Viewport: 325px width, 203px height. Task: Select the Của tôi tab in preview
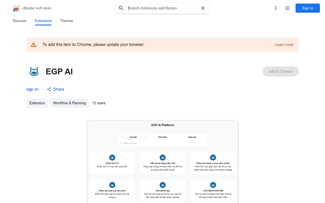click(x=133, y=137)
